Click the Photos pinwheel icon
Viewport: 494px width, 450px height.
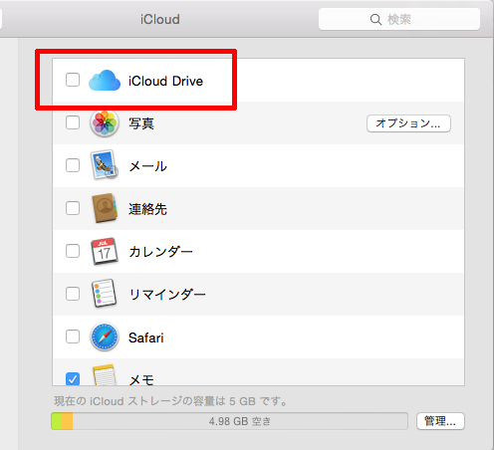[x=105, y=123]
